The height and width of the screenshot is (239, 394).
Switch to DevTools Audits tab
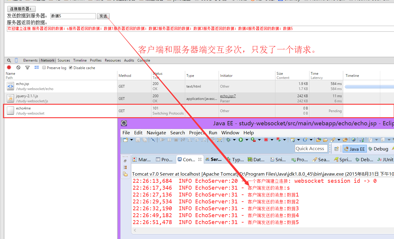pyautogui.click(x=129, y=60)
